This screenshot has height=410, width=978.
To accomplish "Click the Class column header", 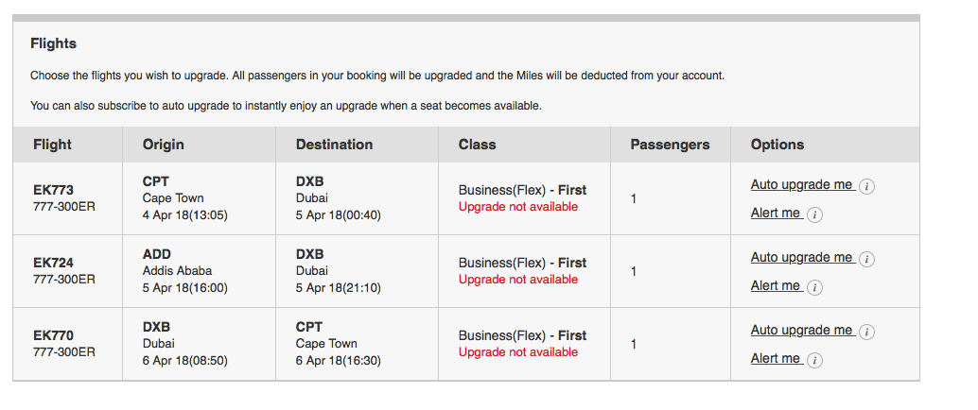I will point(477,145).
